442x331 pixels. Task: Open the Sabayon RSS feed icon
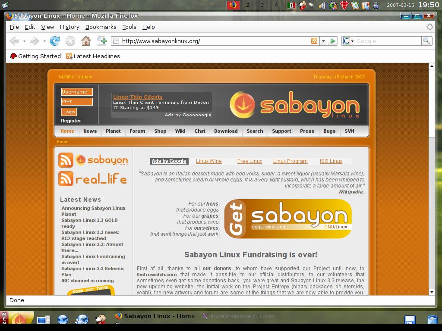(66, 160)
